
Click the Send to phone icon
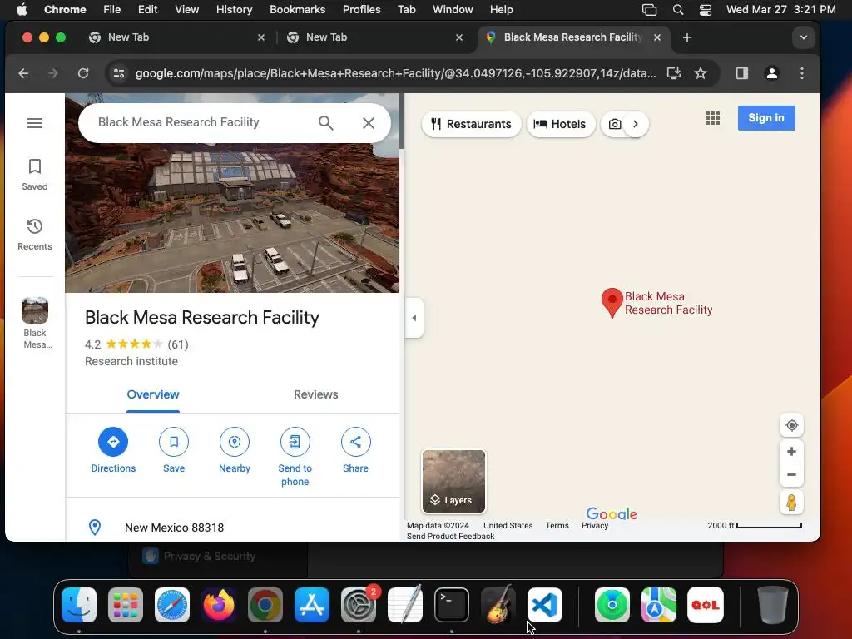coord(295,442)
